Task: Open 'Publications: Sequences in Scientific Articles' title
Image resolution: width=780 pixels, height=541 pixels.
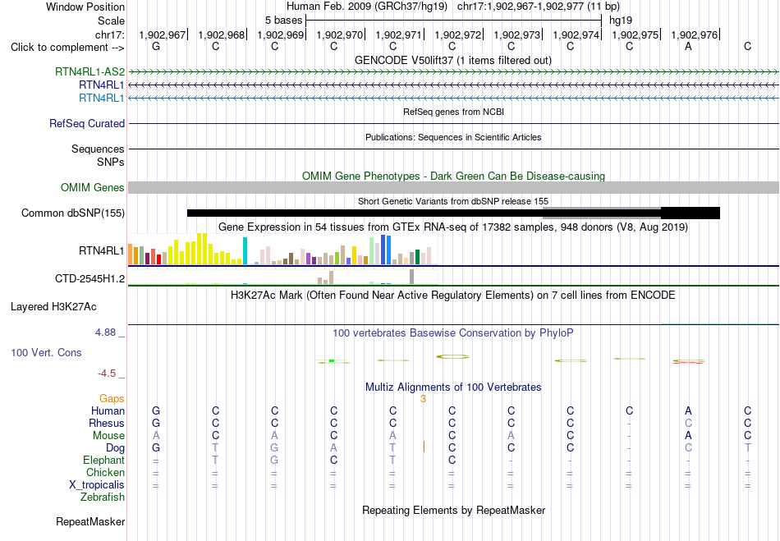Action: click(x=453, y=137)
